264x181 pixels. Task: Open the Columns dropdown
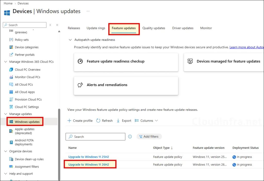point(146,120)
